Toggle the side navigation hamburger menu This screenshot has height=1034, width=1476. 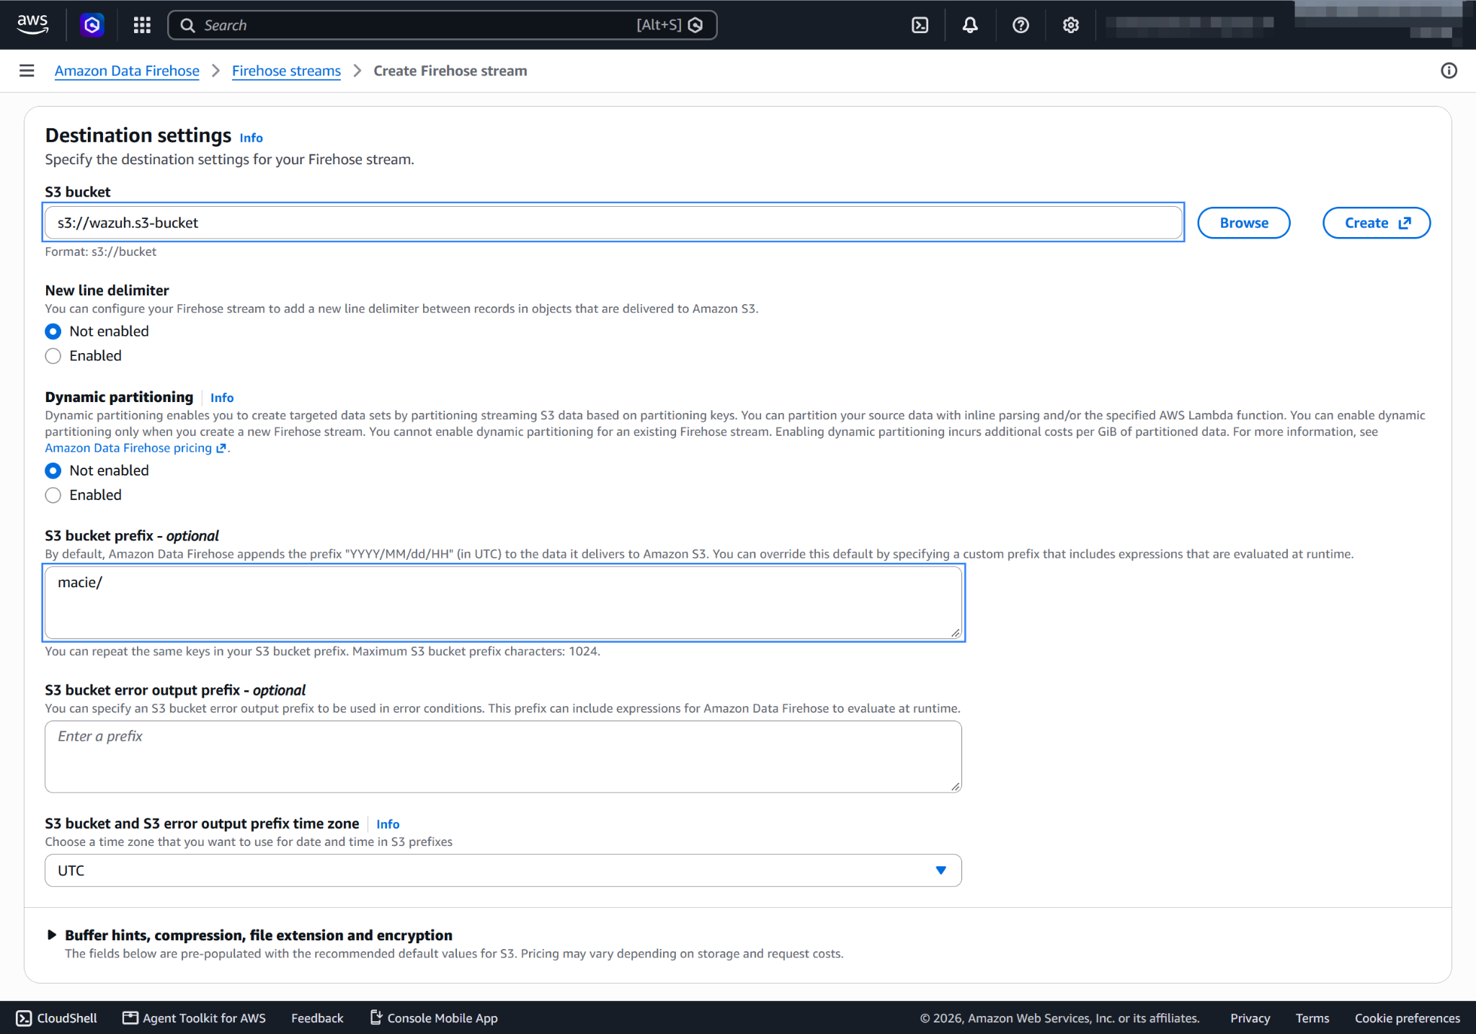tap(27, 71)
